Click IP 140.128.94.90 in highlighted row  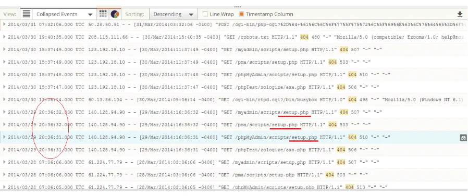[x=106, y=137]
